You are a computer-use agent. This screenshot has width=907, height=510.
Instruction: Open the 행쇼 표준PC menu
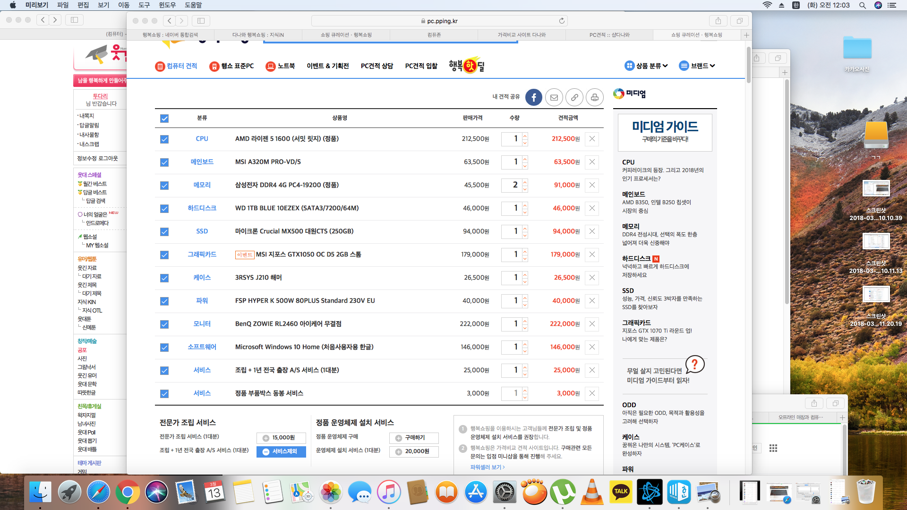[232, 66]
